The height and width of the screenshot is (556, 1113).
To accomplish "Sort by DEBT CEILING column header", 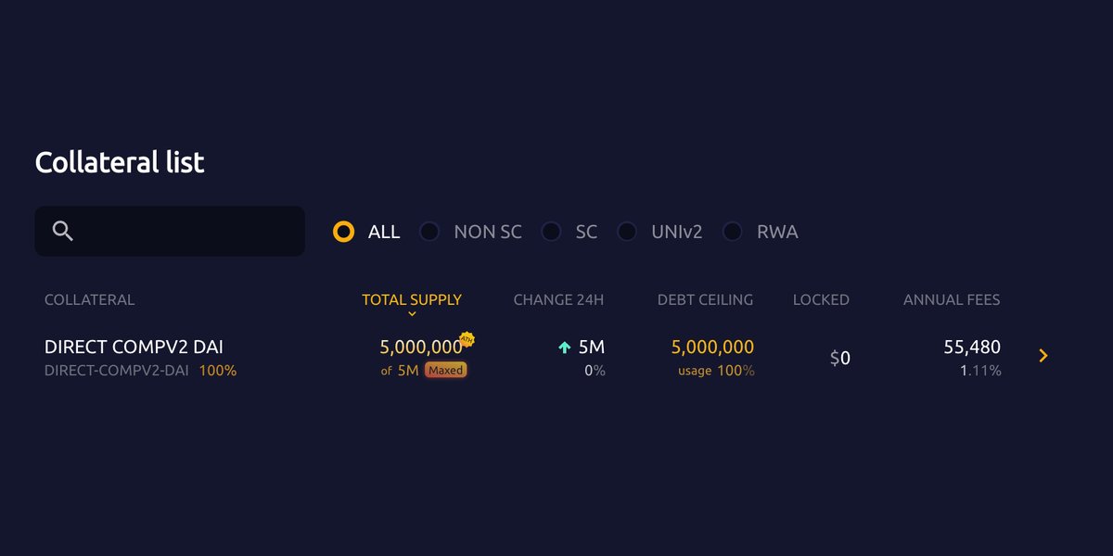I will (x=705, y=299).
